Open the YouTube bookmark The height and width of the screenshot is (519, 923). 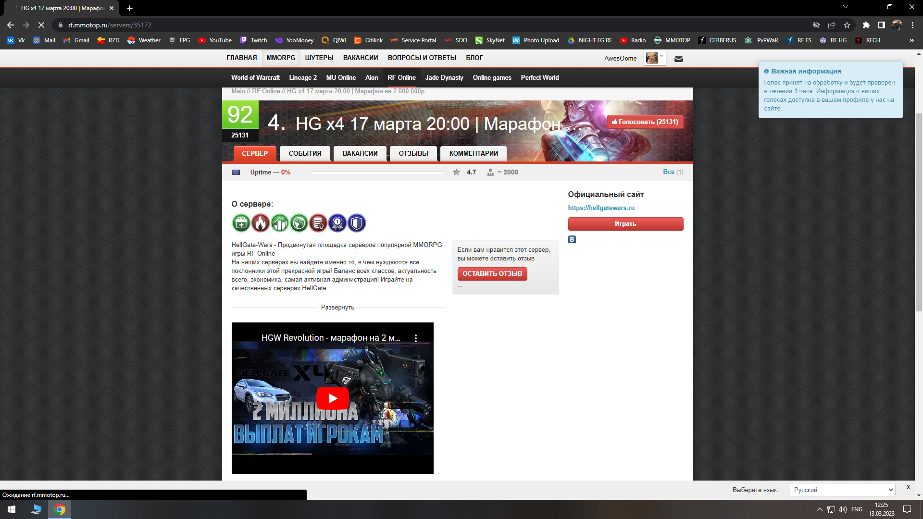pos(215,40)
